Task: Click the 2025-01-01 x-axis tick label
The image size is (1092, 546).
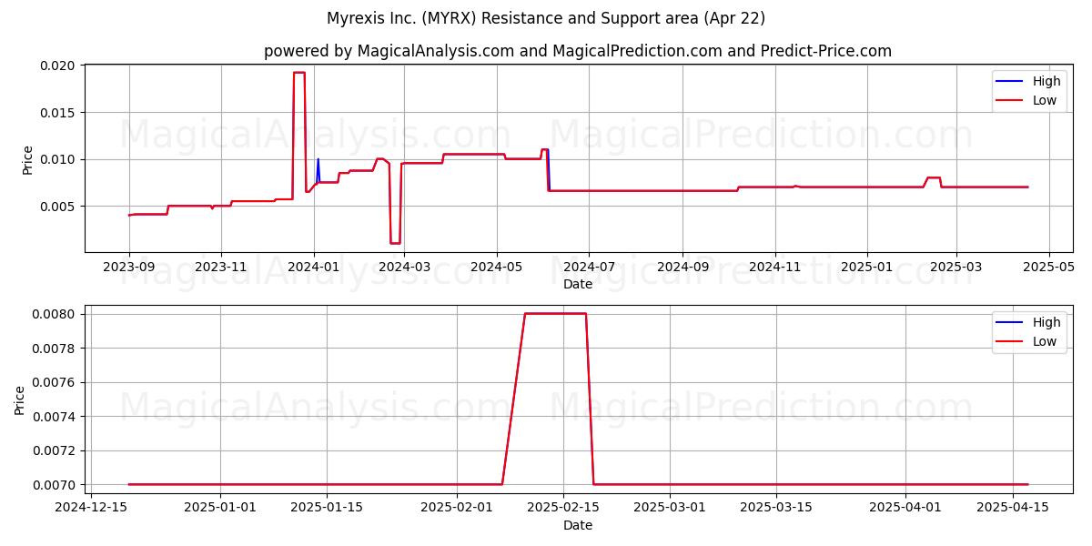Action: point(219,509)
